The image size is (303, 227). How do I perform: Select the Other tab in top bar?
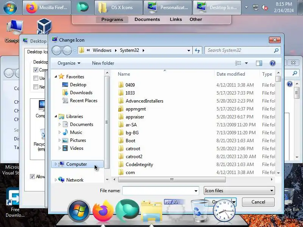(196, 19)
